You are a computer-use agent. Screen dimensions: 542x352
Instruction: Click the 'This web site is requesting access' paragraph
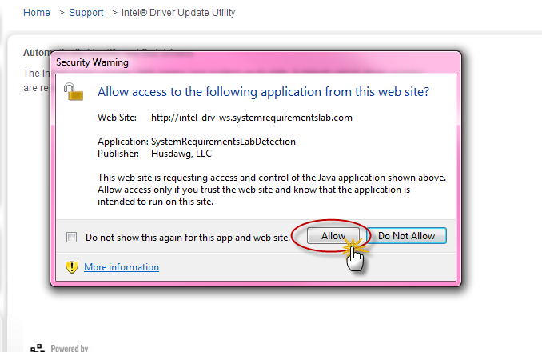pyautogui.click(x=272, y=190)
